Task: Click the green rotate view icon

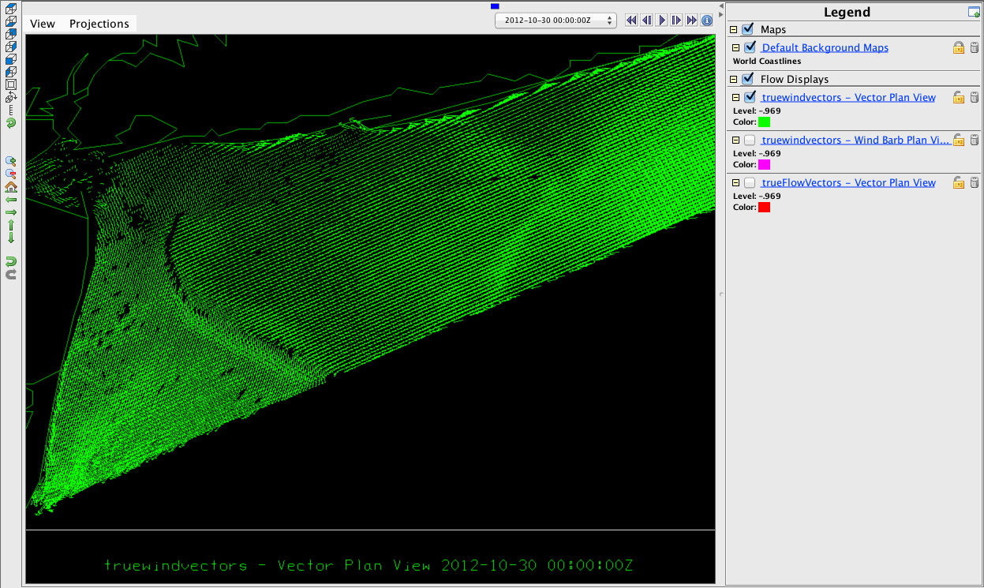Action: click(x=11, y=123)
